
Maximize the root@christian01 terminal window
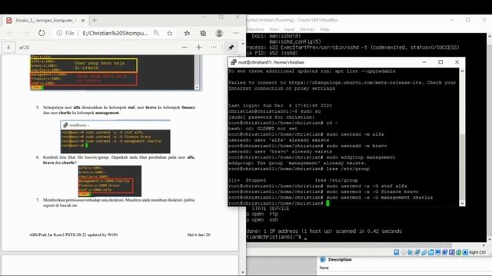click(440, 62)
